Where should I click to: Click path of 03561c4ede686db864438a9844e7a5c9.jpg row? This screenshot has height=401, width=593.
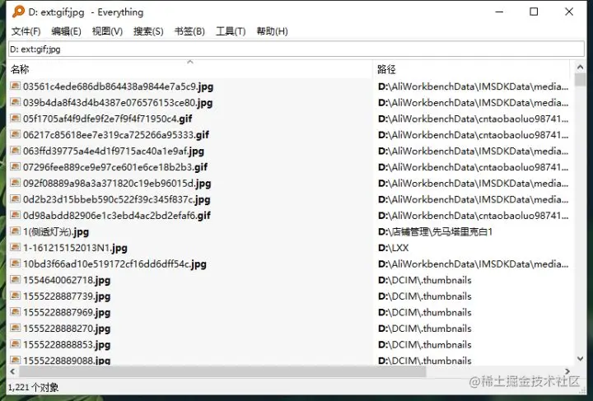pos(473,86)
